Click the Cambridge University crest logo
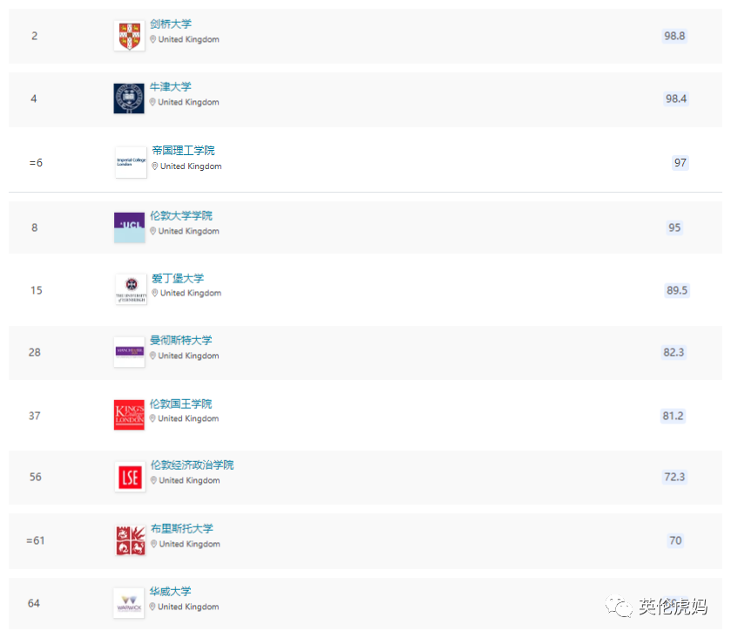Image resolution: width=731 pixels, height=638 pixels. [x=129, y=36]
